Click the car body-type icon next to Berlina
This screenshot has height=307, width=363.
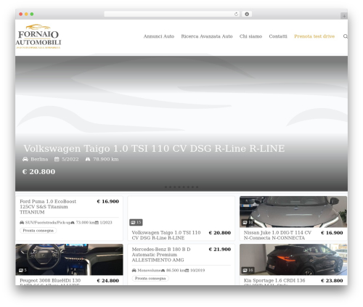point(25,159)
